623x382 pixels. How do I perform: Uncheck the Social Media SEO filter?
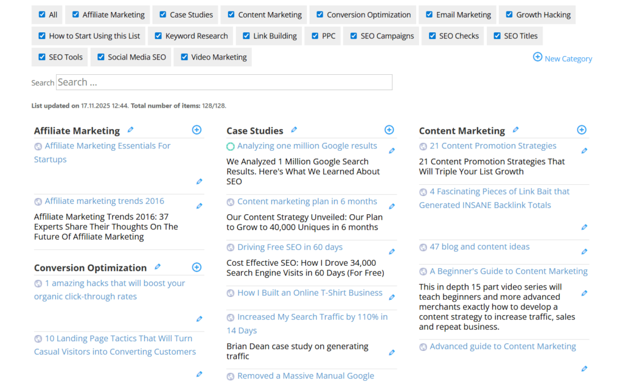click(x=100, y=57)
